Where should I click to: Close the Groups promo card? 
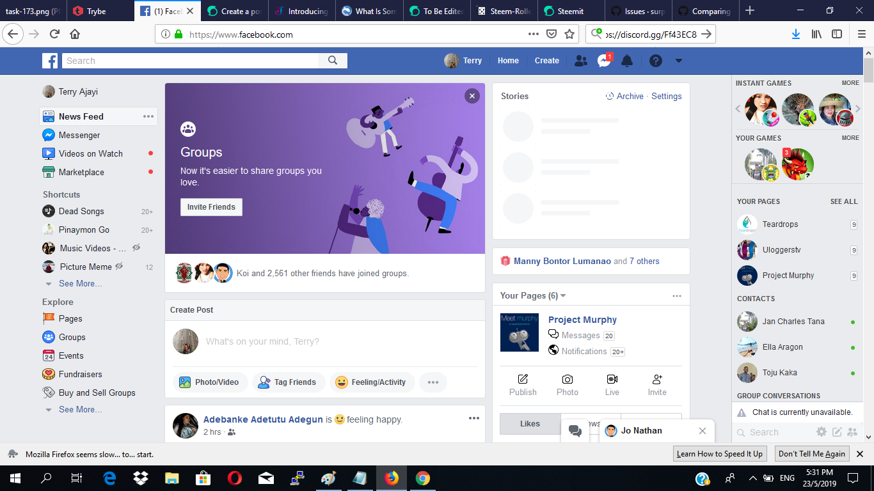(472, 96)
